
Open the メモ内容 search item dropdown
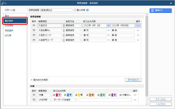point(45,100)
